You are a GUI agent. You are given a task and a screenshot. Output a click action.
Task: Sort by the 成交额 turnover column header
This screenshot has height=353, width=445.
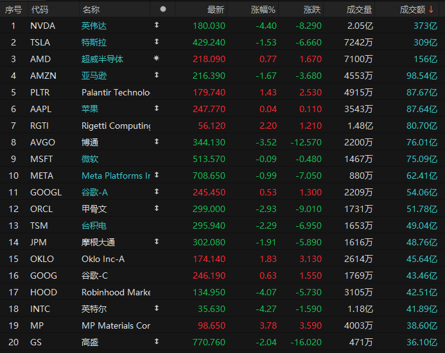click(x=413, y=10)
